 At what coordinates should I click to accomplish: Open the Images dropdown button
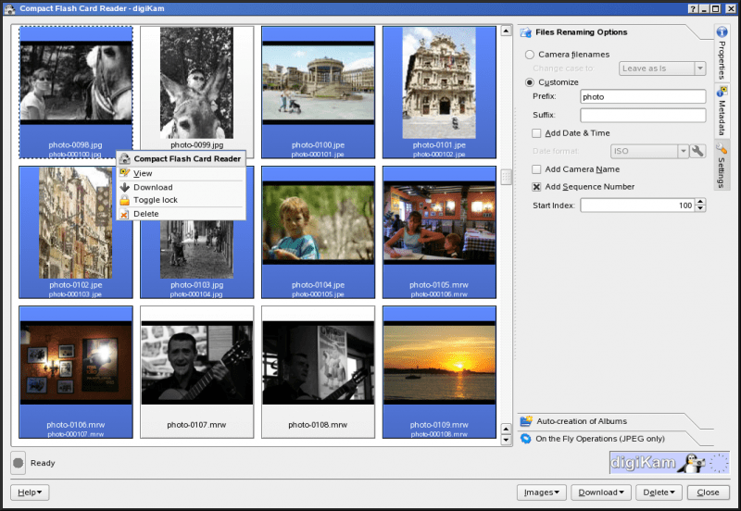542,492
